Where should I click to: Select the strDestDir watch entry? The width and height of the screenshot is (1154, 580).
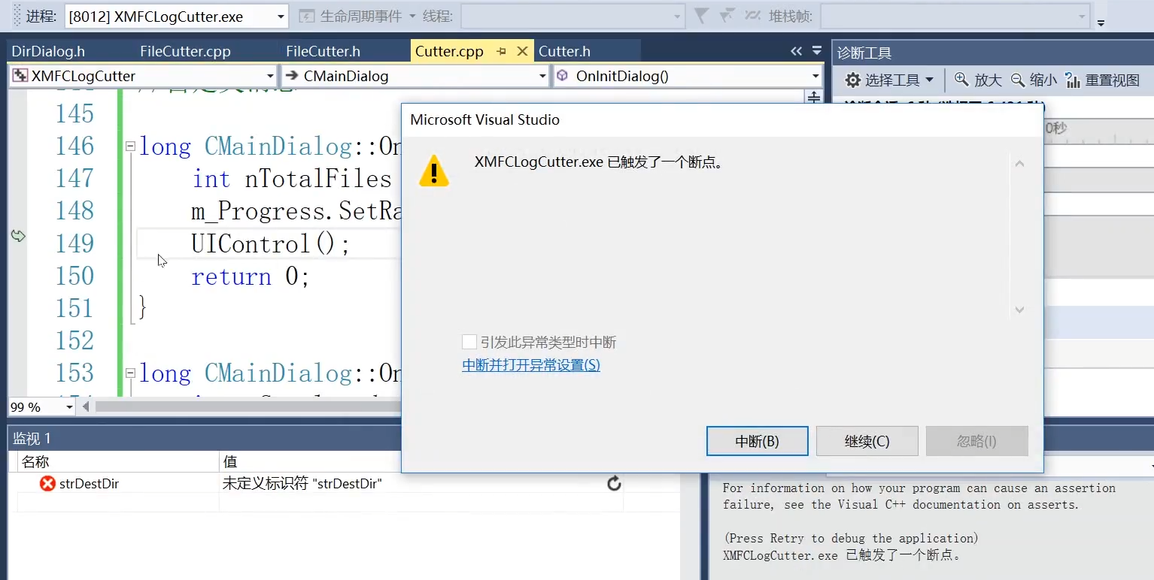click(90, 484)
